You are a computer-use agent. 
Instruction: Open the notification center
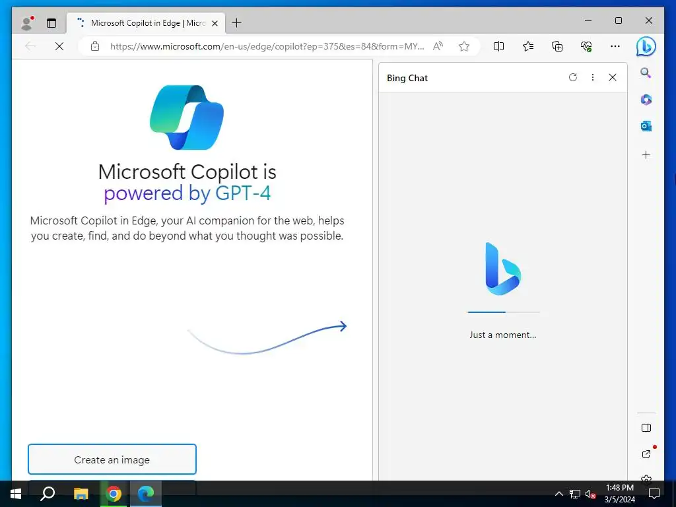coord(654,494)
